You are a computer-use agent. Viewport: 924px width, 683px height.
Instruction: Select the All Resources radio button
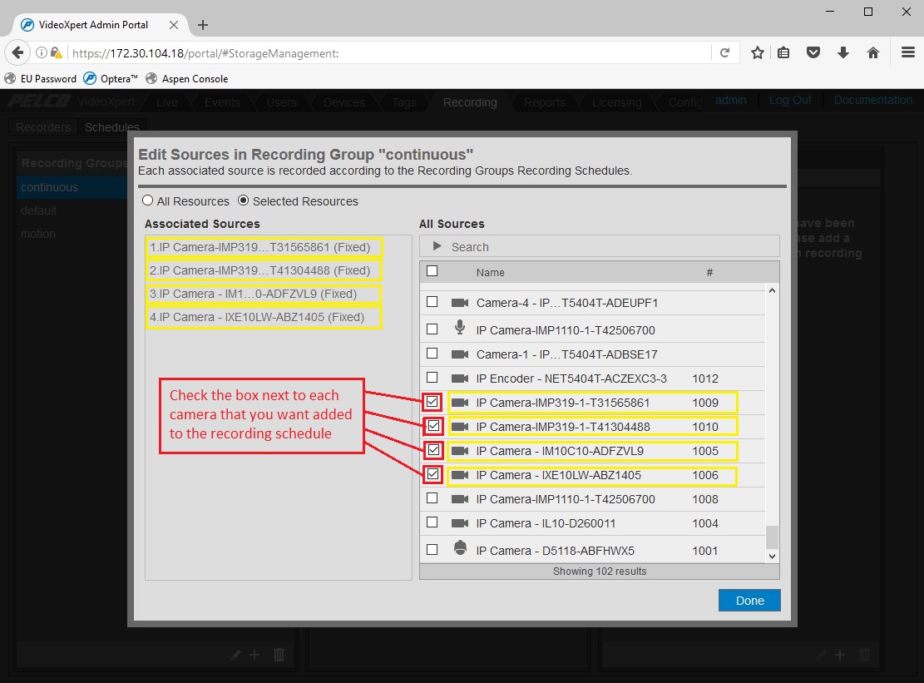[x=147, y=200]
